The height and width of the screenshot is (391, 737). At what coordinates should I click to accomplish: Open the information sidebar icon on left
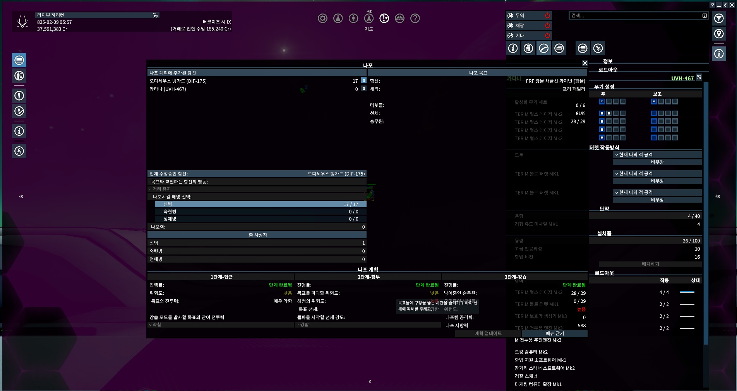(19, 131)
